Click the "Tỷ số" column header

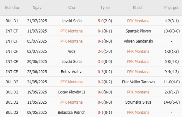105,8
